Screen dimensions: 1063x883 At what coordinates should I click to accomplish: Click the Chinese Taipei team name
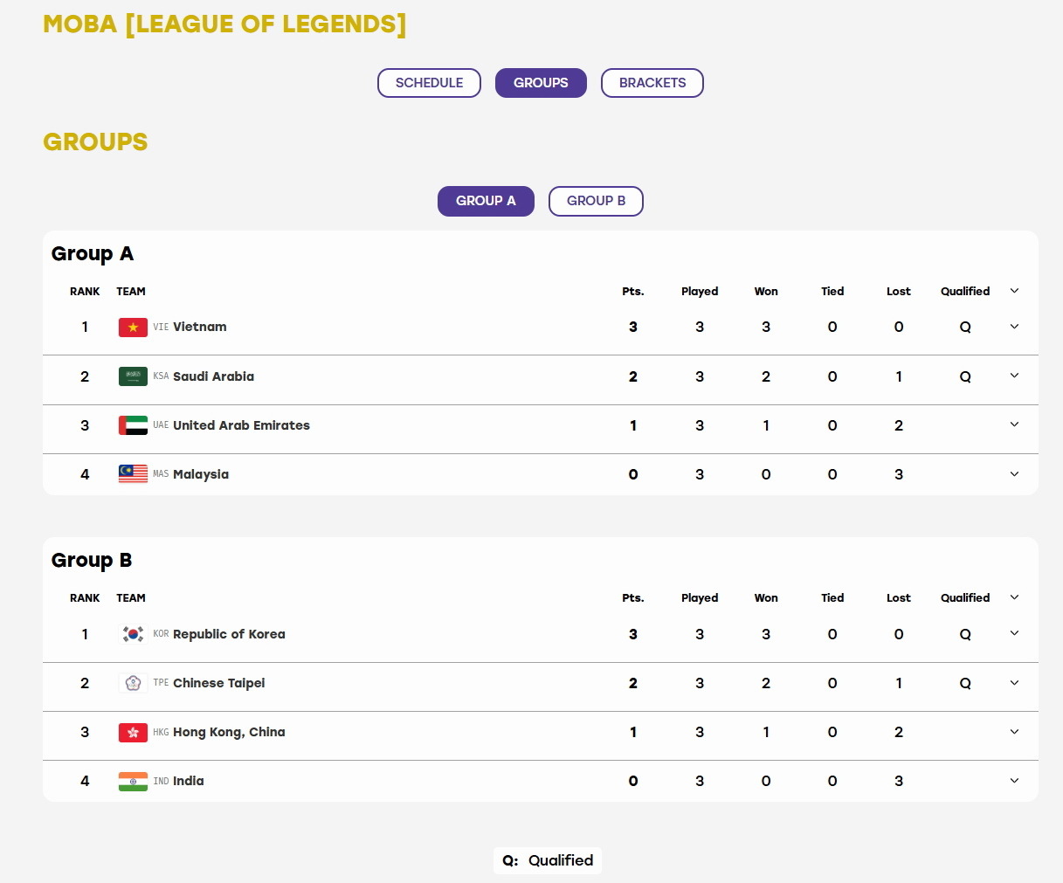(218, 683)
